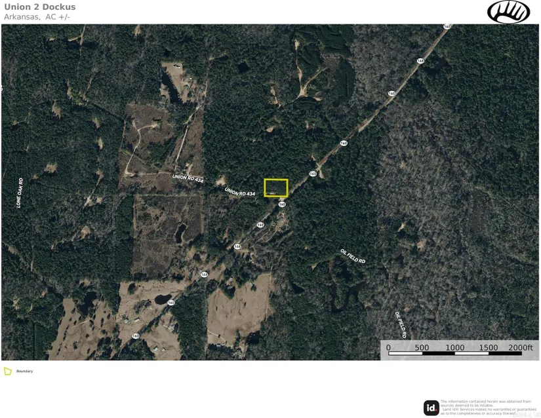Click the Lone Oak Rd label
Screen dimensions: 541x418
pyautogui.click(x=20, y=193)
